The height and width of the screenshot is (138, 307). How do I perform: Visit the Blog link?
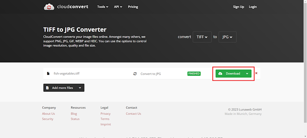pos(74,114)
